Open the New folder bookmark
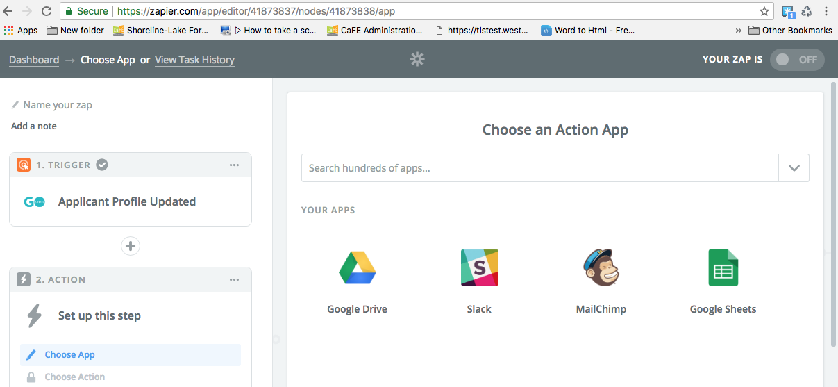The image size is (838, 387). point(75,30)
